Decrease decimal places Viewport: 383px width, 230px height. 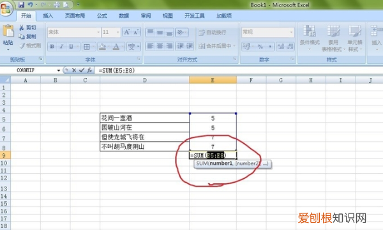[x=290, y=47]
